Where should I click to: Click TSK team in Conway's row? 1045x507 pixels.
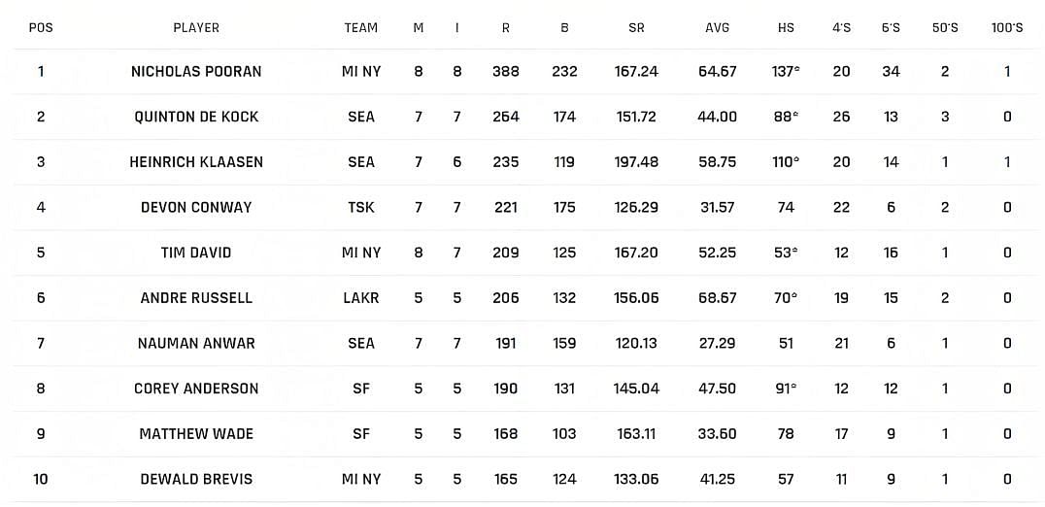(x=360, y=207)
